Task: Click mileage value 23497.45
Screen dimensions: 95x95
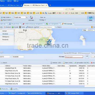Action: point(82,68)
